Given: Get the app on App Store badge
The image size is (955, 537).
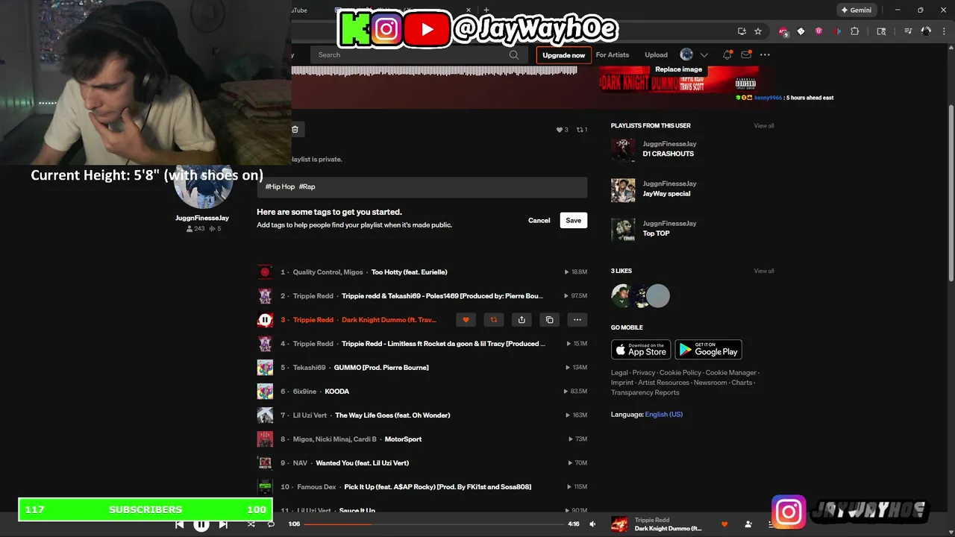Looking at the screenshot, I should pyautogui.click(x=639, y=349).
